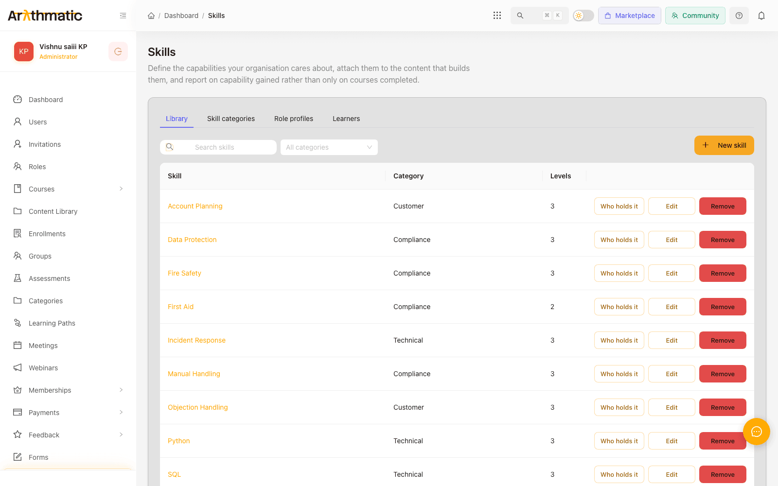
Task: Open the Community button
Action: (695, 16)
